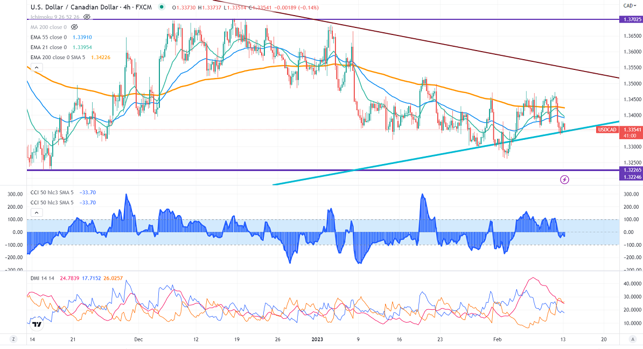The height and width of the screenshot is (349, 643).
Task: Select the EMA 21 close indicator label
Action: tap(48, 47)
